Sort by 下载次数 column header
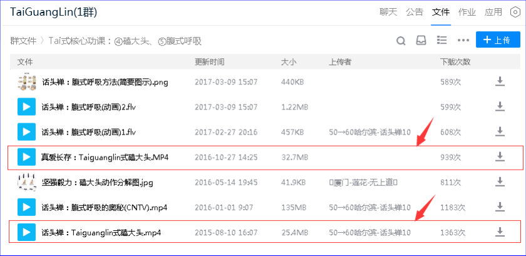Screen dimensions: 526x256 click(455, 62)
